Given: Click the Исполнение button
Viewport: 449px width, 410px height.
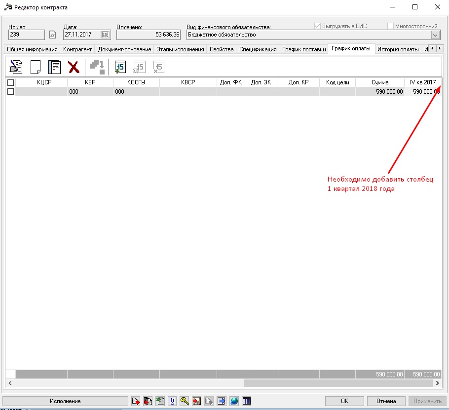Looking at the screenshot, I should coord(65,401).
